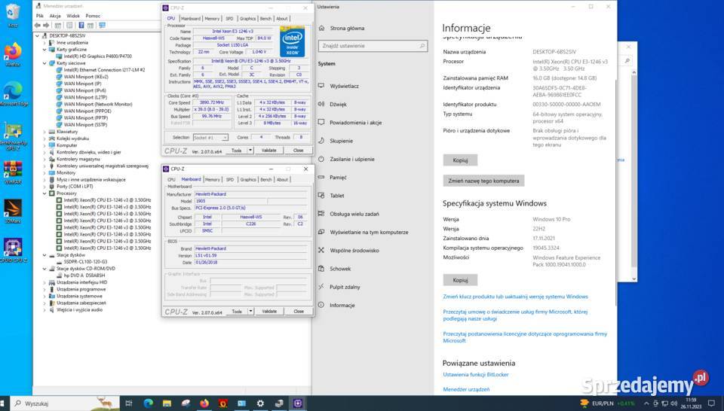The width and height of the screenshot is (724, 411).
Task: Switch to Memory tab in processor CPU-Z window
Action: [212, 18]
